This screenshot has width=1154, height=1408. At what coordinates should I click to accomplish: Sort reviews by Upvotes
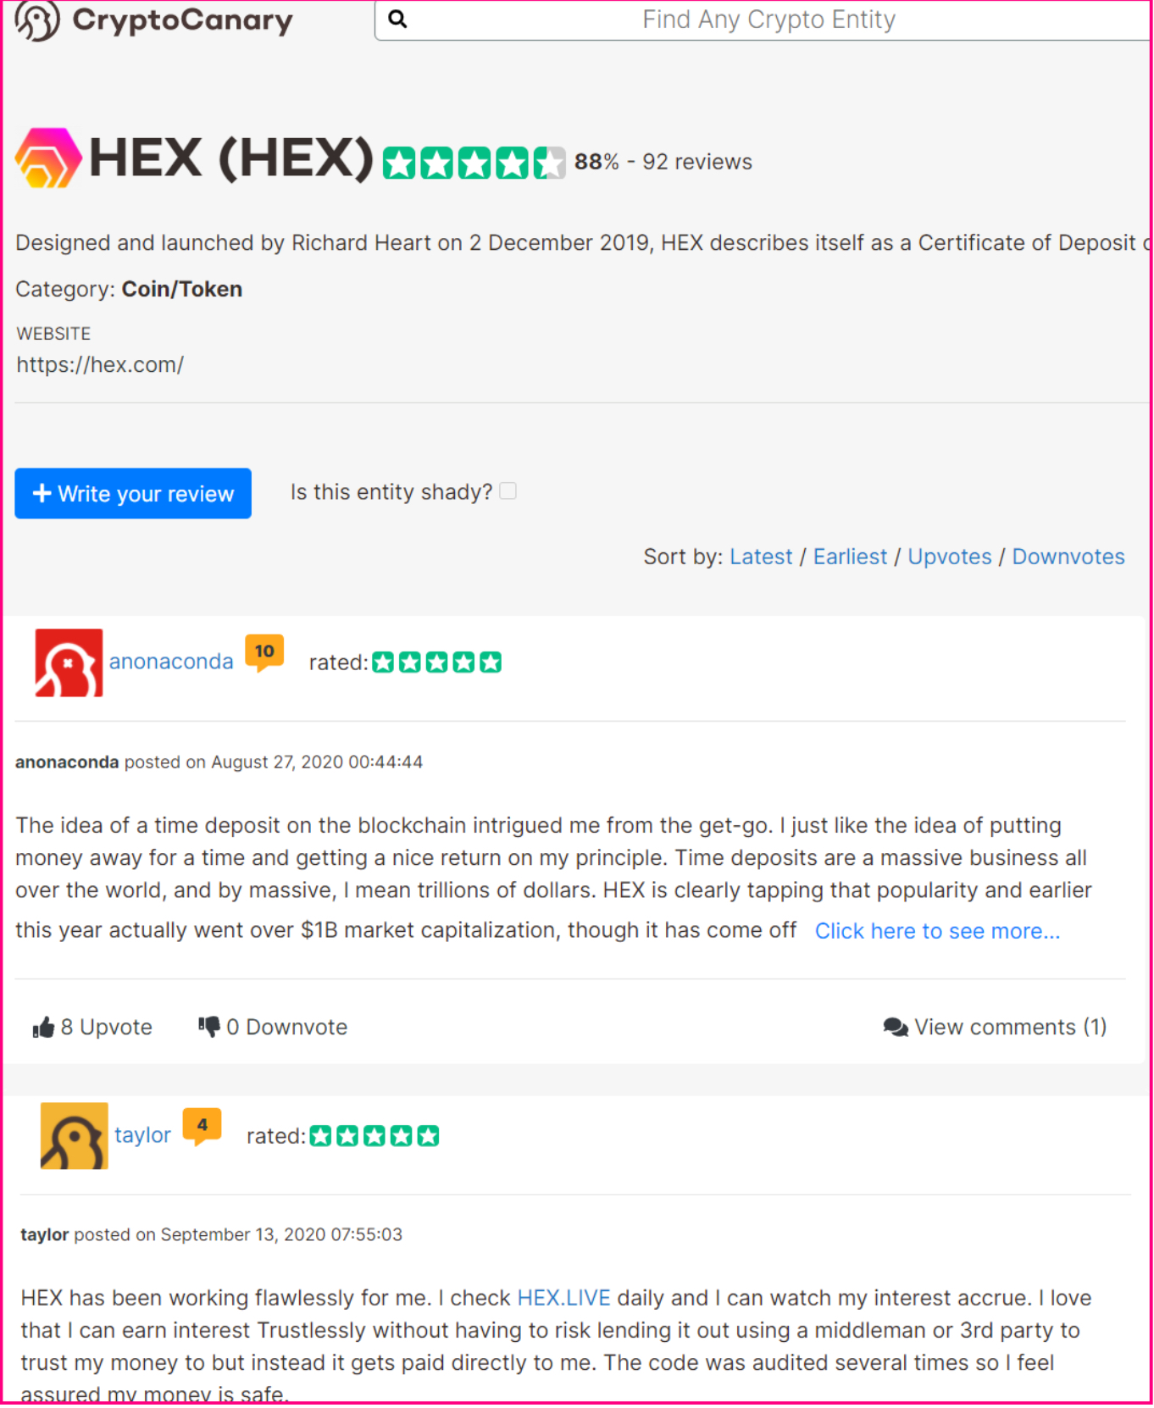click(x=950, y=557)
